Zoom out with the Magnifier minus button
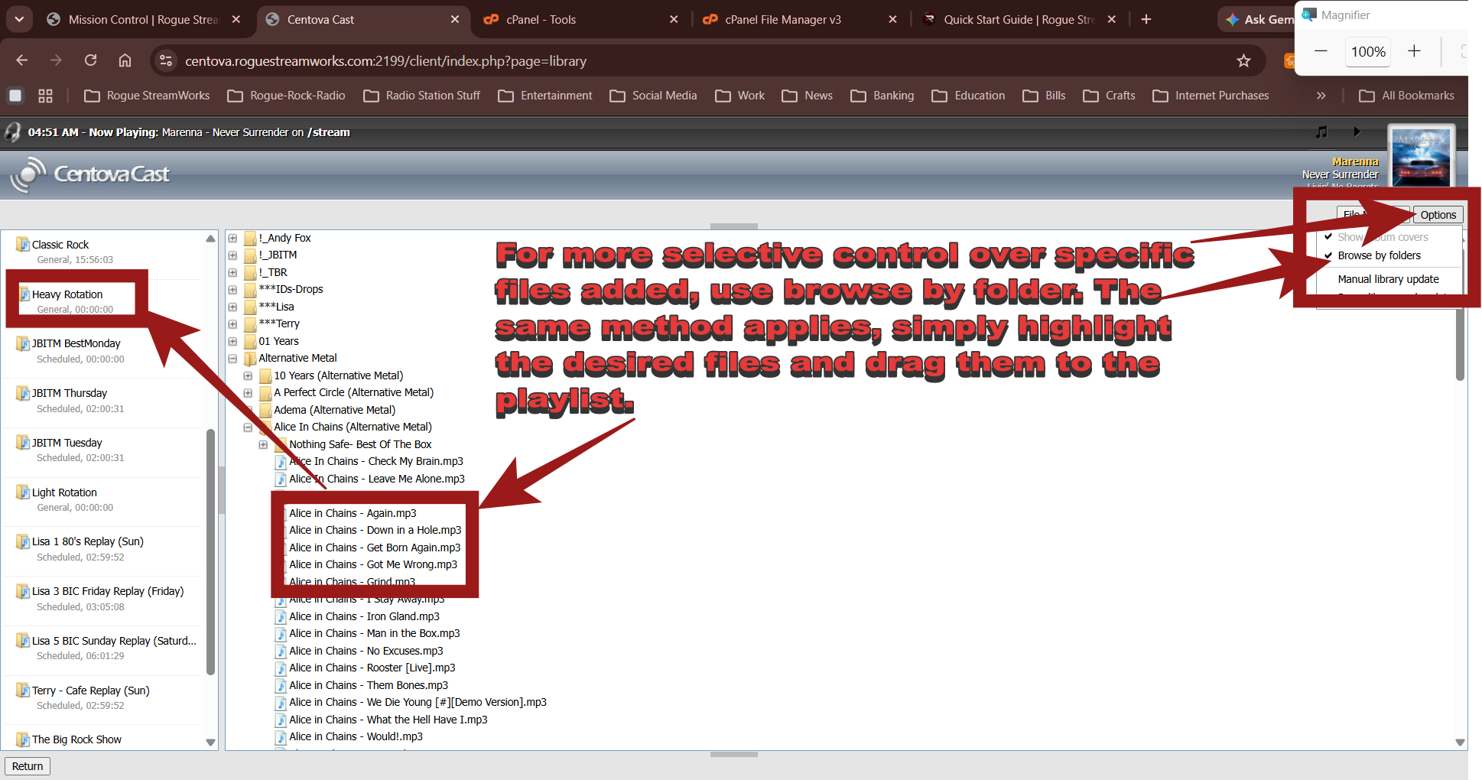 1321,51
